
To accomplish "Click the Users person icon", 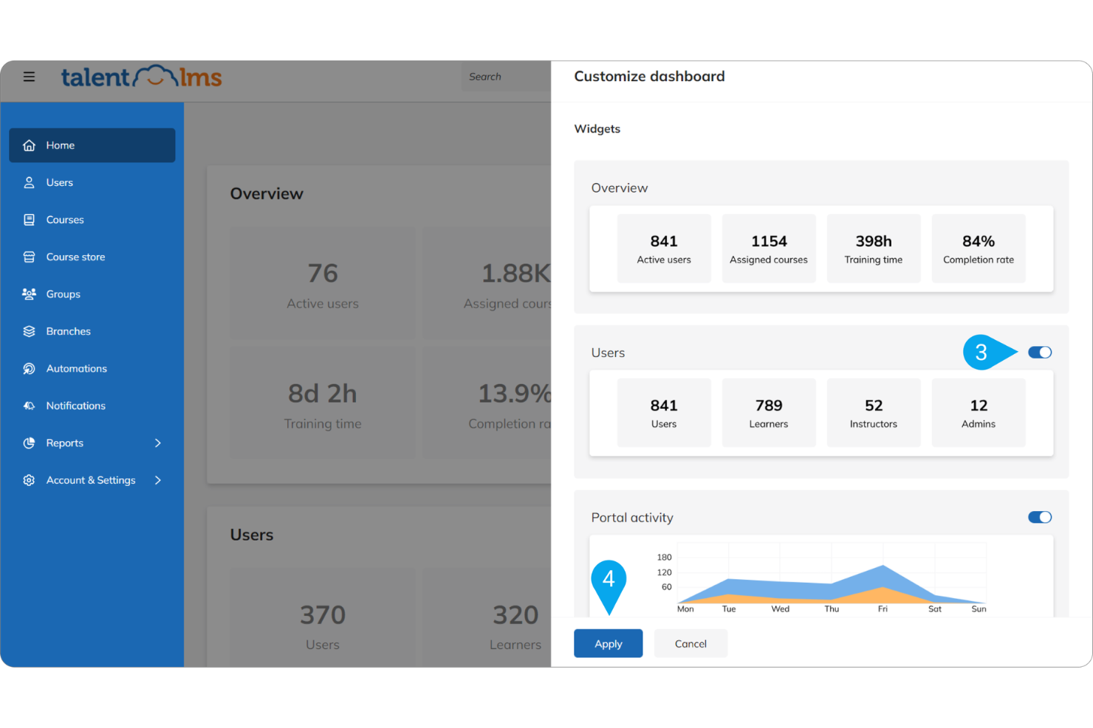I will (x=29, y=182).
